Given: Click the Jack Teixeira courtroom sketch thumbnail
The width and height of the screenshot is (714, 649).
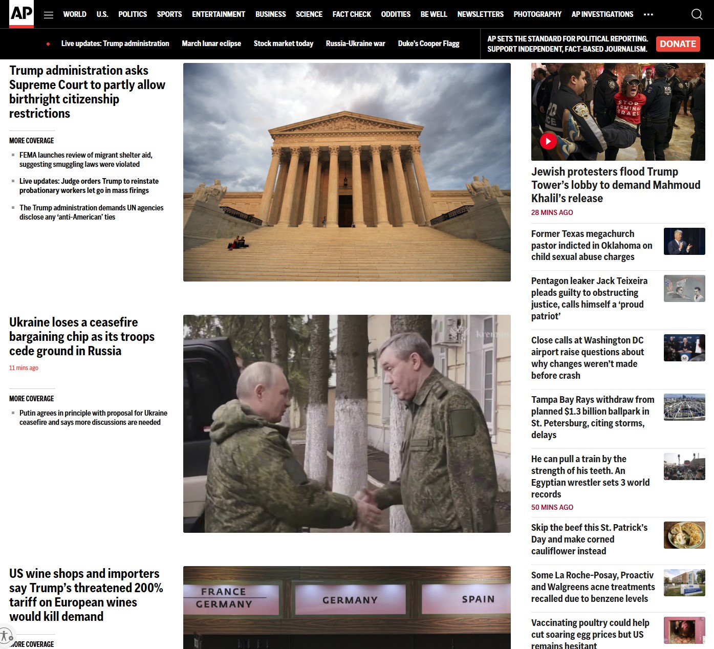Looking at the screenshot, I should pos(684,289).
